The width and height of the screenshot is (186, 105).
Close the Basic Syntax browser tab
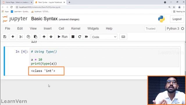click(x=64, y=2)
